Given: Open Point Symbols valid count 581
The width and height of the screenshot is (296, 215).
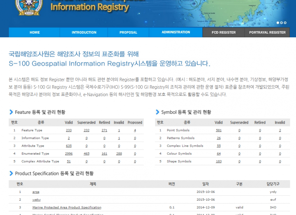Looking at the screenshot, I should point(219,130).
